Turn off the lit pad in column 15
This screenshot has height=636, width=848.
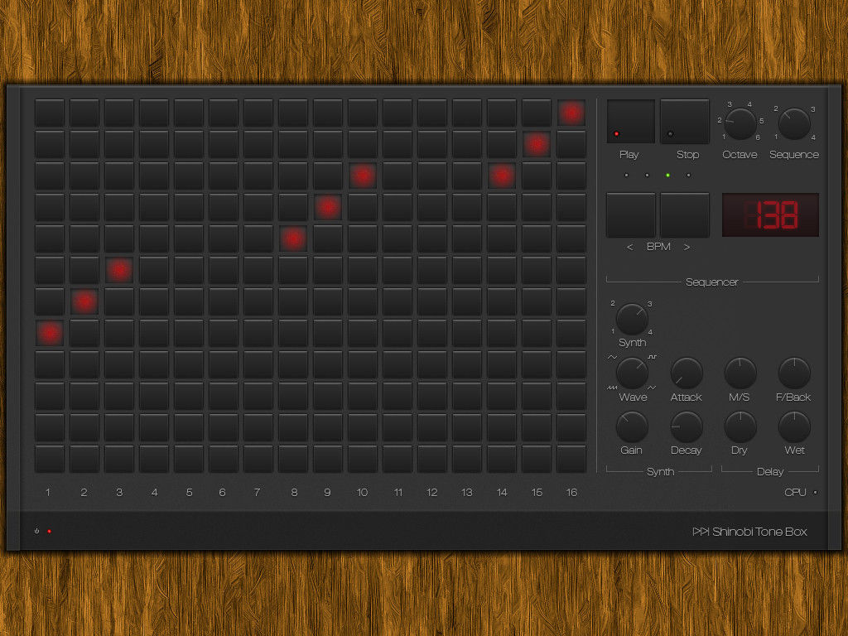537,144
